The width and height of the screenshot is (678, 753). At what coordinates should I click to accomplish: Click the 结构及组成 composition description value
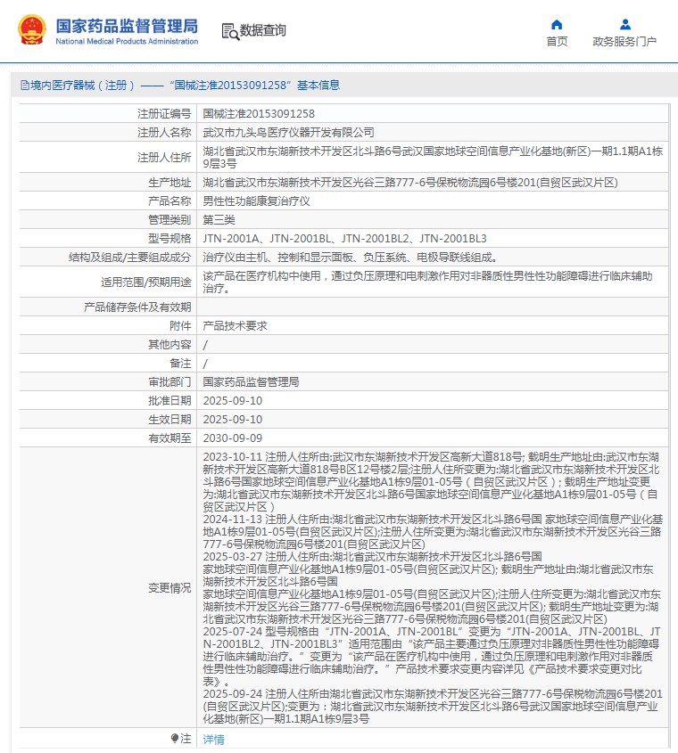tap(351, 258)
